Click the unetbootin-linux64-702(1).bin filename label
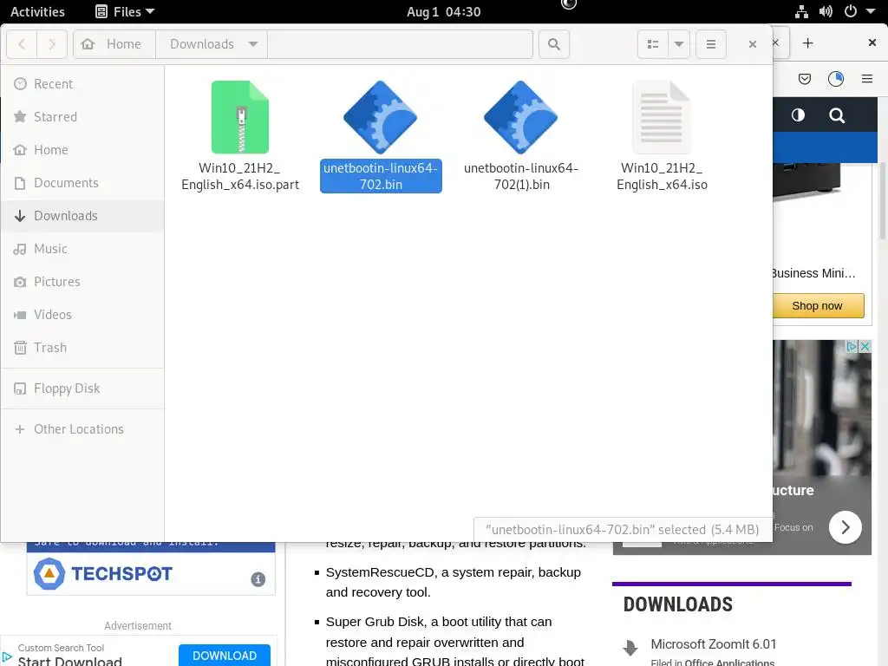 [521, 176]
